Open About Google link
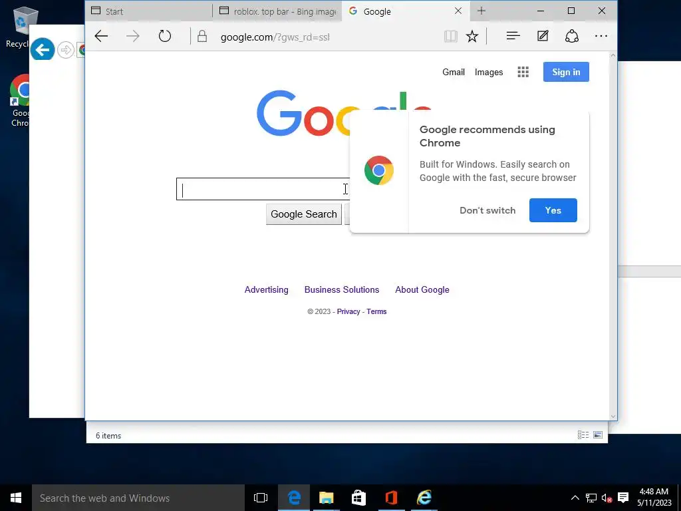 tap(422, 290)
